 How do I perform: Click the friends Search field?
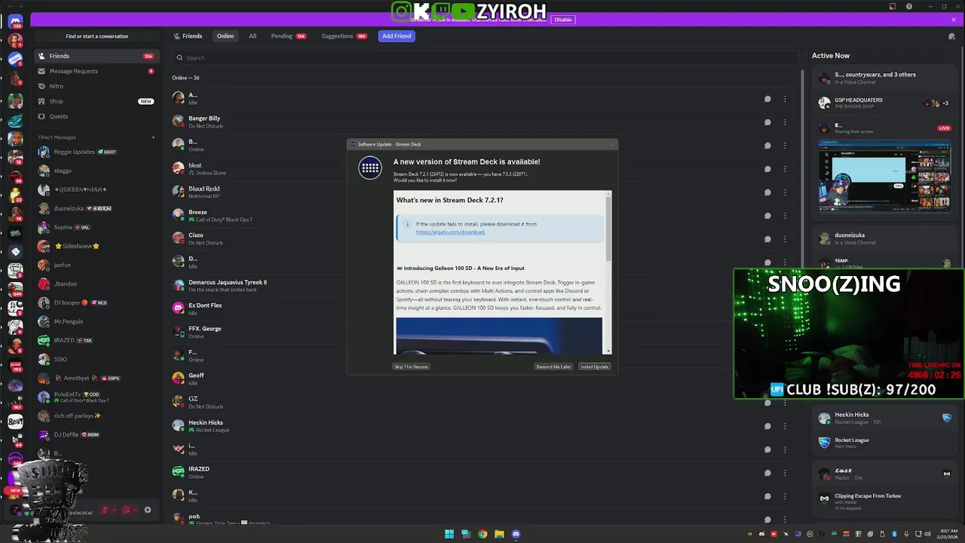click(485, 57)
